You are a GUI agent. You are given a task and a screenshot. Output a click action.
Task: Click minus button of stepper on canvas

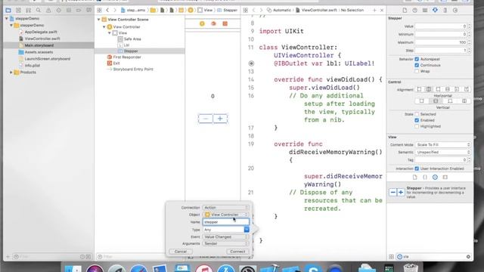(206, 119)
